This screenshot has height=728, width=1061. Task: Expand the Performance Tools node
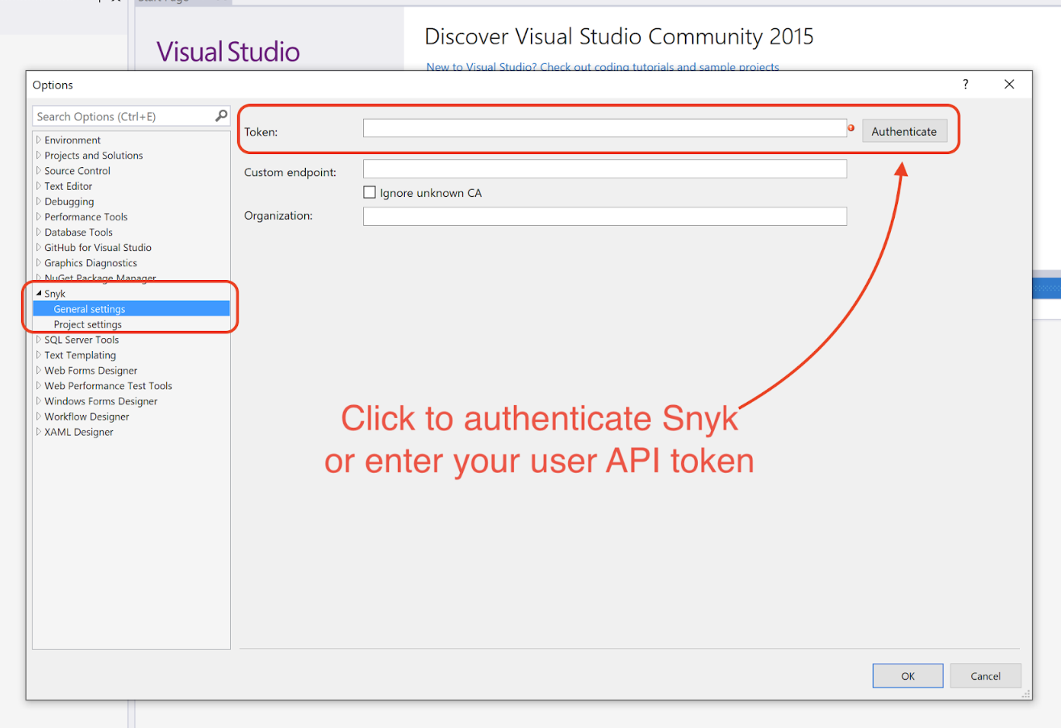(x=39, y=216)
